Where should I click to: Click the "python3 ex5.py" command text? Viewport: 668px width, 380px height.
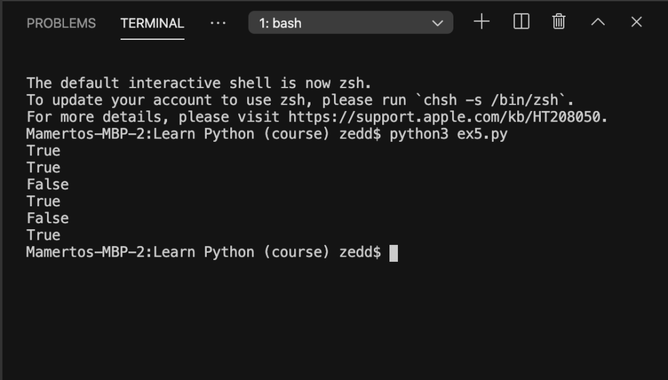pyautogui.click(x=449, y=134)
